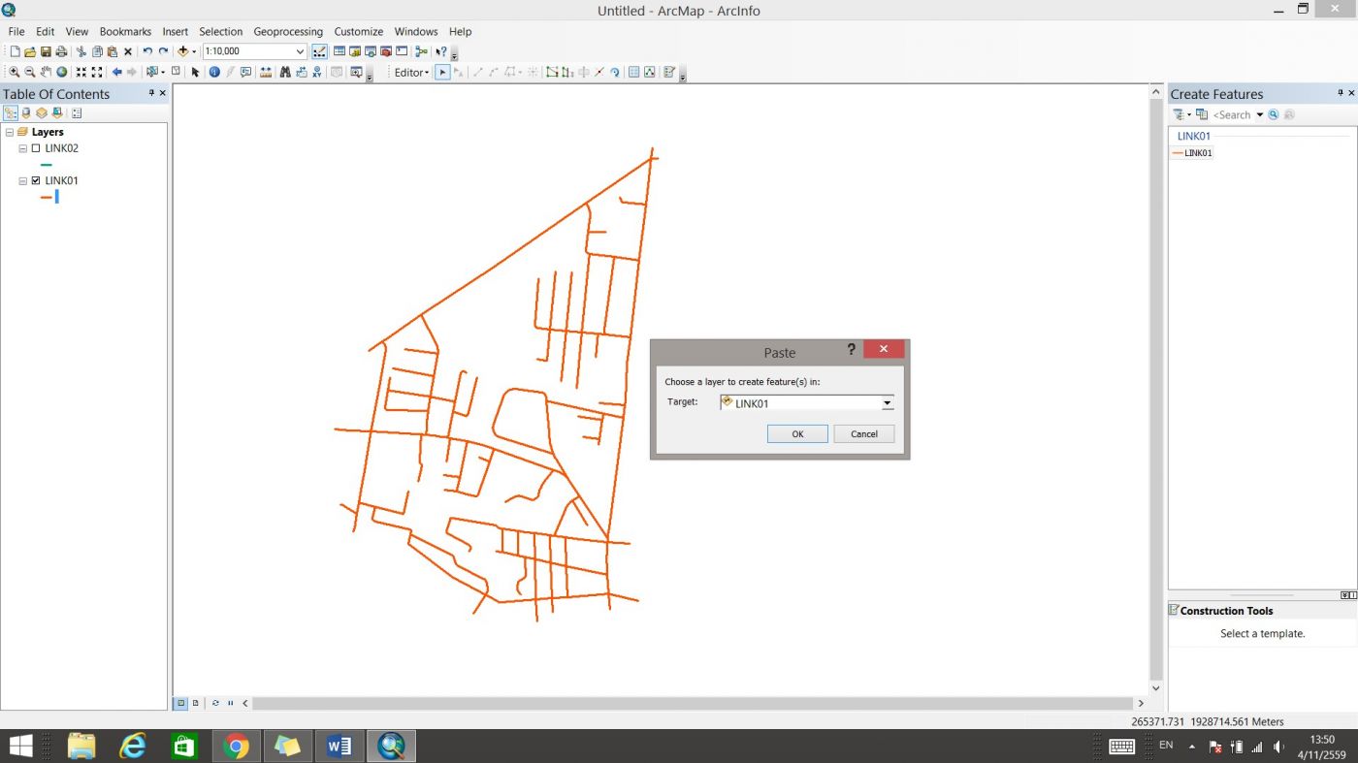Switch to List By Source view

tap(26, 113)
